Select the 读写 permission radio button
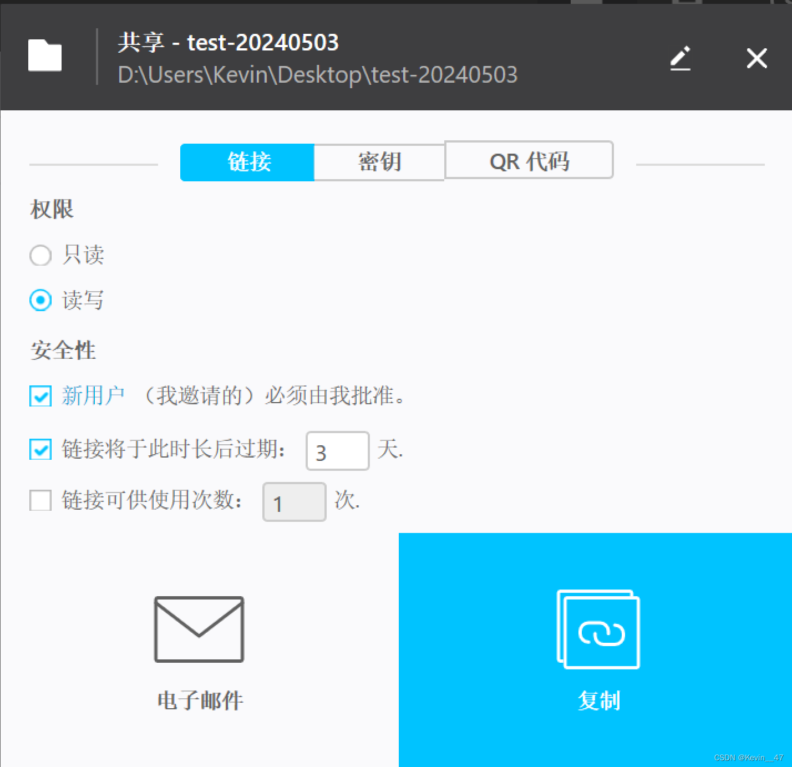The image size is (792, 767). point(40,301)
